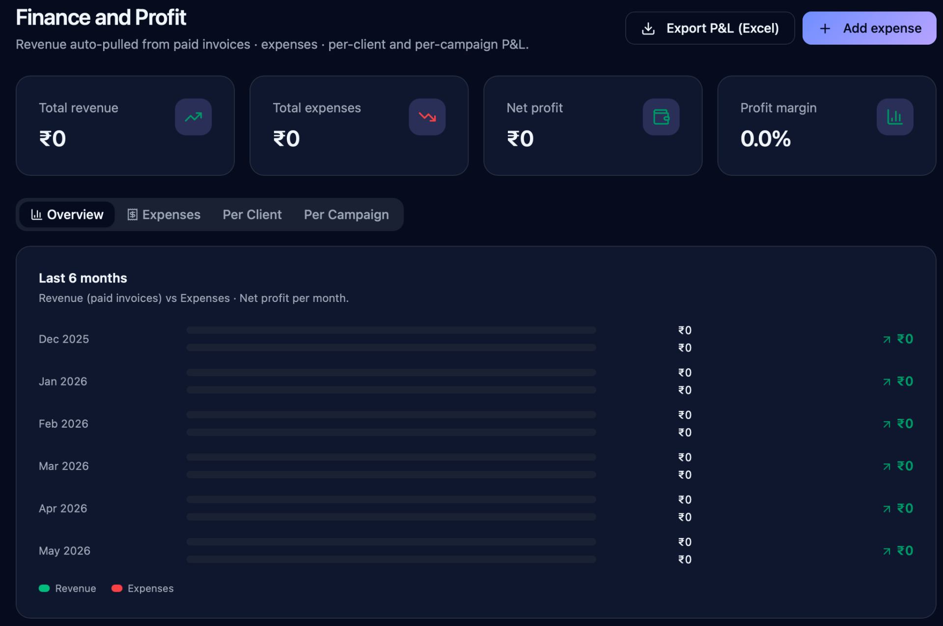Click the chart icon on Overview tab
This screenshot has height=626, width=943.
click(x=36, y=215)
